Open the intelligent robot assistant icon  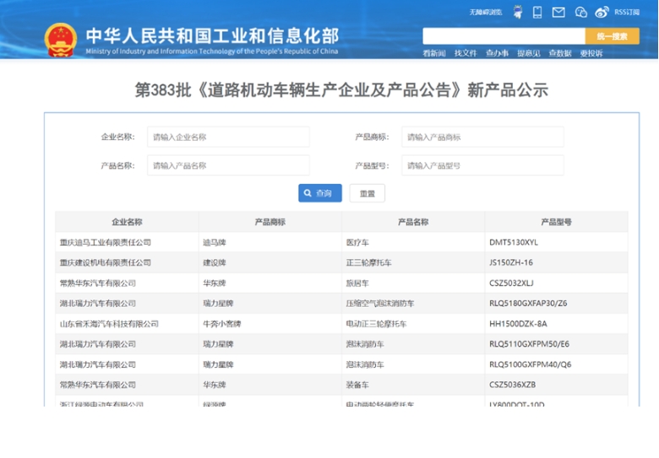(x=518, y=12)
